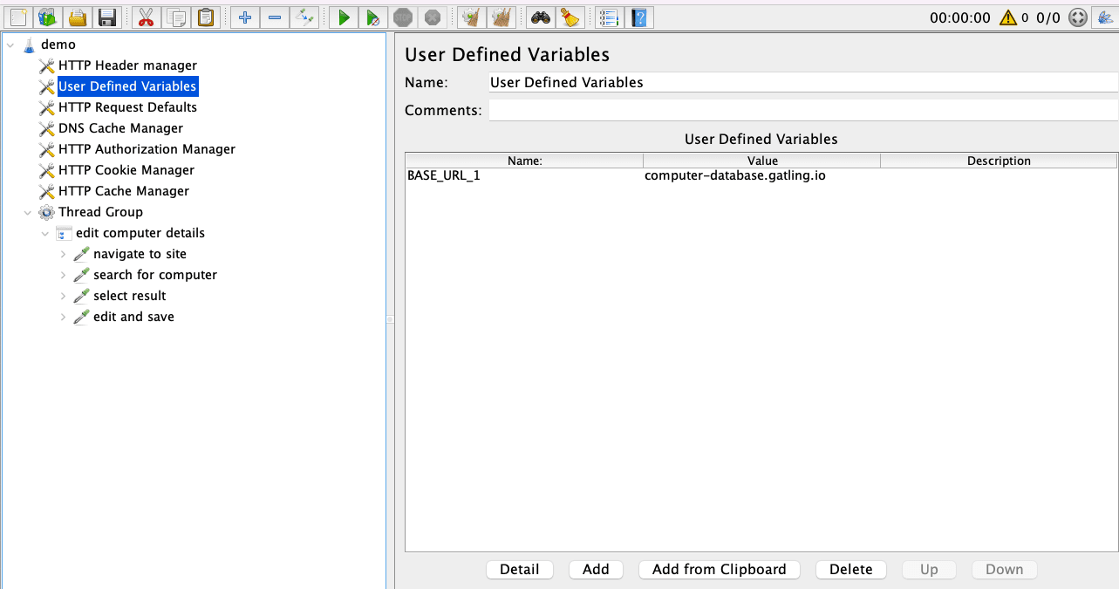1119x589 pixels.
Task: Click the 0/0 active threads counter
Action: pos(1048,17)
